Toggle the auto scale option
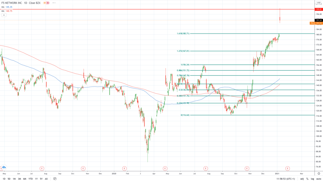Screen dimensions: 323x182 pyautogui.click(x=319, y=179)
